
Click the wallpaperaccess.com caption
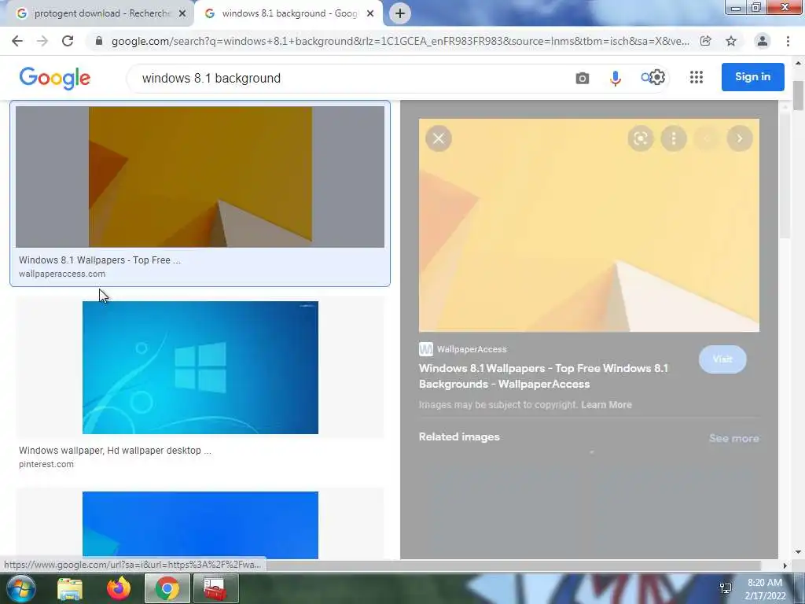click(62, 274)
